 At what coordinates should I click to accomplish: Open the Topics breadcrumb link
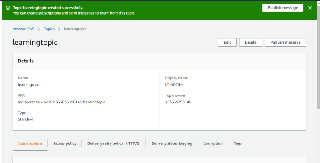point(49,29)
